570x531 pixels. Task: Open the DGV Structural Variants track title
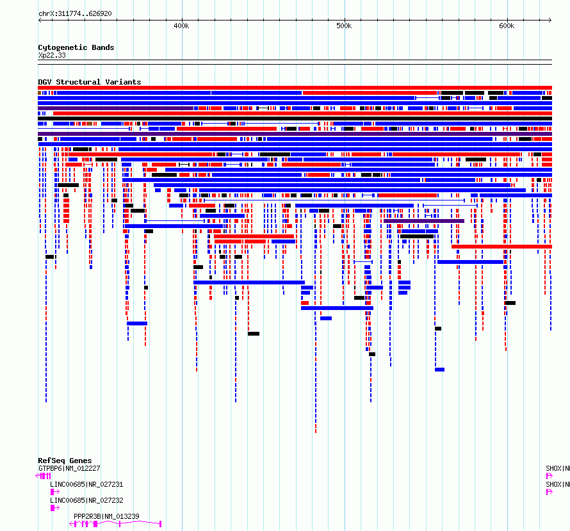[90, 82]
